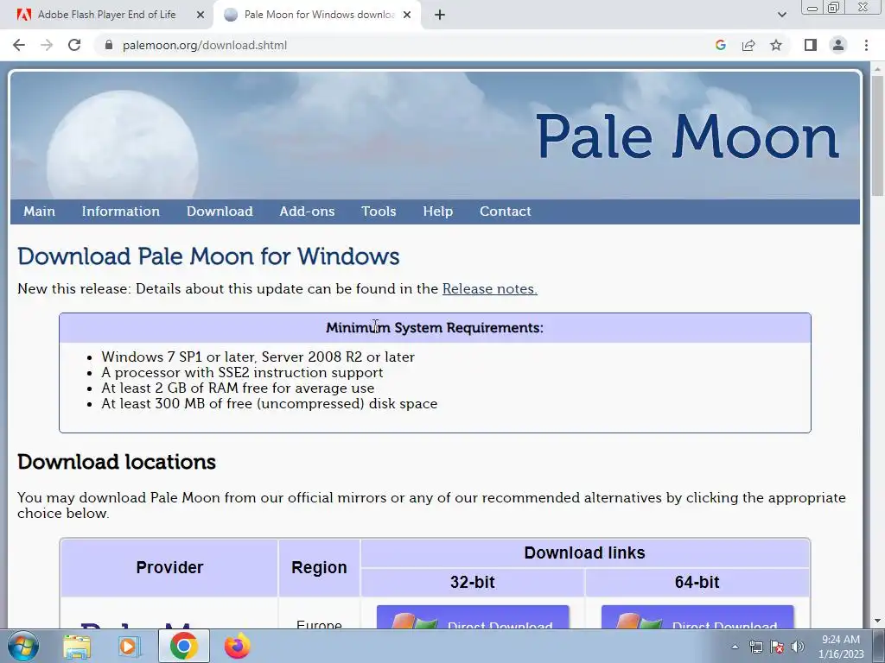The width and height of the screenshot is (885, 663).
Task: Open the Windows Start button
Action: click(x=23, y=646)
